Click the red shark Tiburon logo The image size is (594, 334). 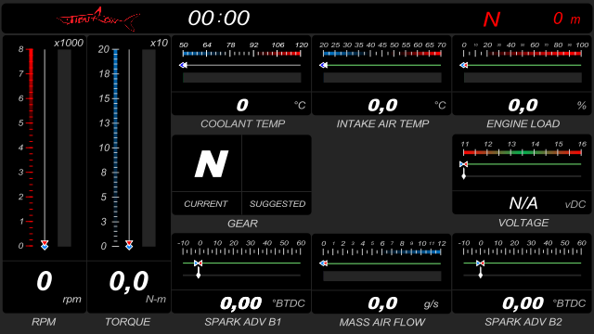98,19
